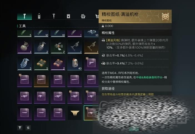Image resolution: width=195 pixels, height=134 pixels.
Task: Select the spotlight lamp item
Action: coord(58,46)
